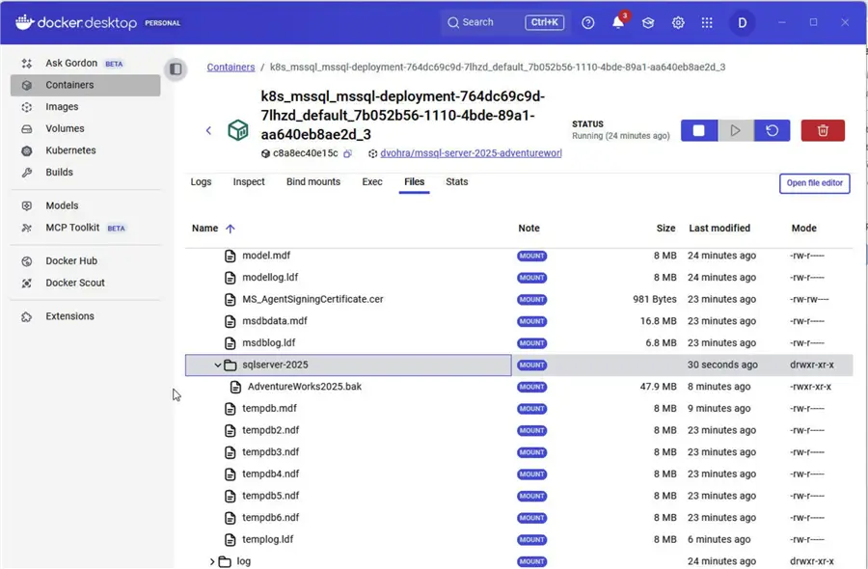The image size is (868, 569).
Task: Click the Open file editor button
Action: 814,183
